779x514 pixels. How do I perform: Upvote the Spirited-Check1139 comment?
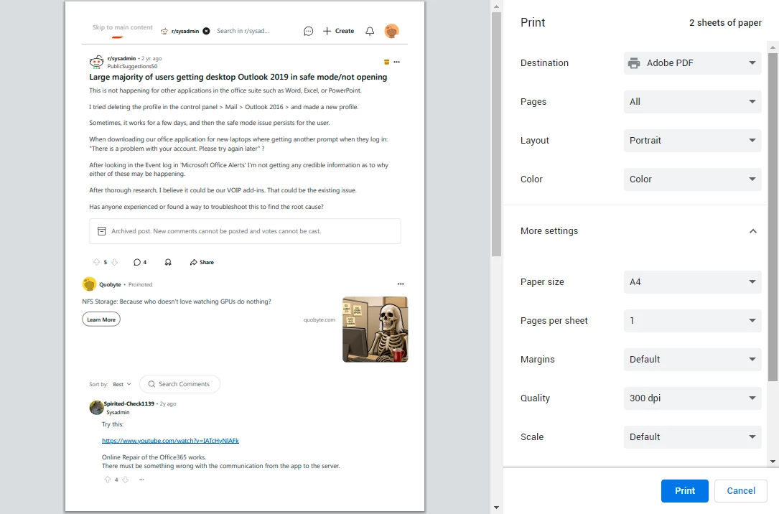(x=107, y=480)
